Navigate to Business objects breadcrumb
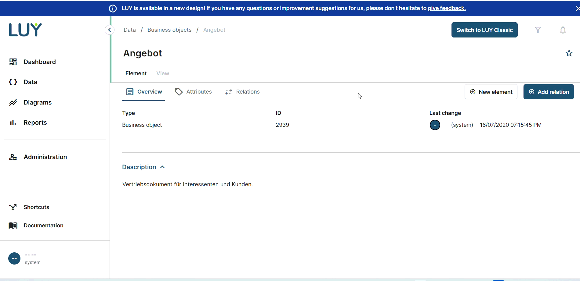 point(169,30)
